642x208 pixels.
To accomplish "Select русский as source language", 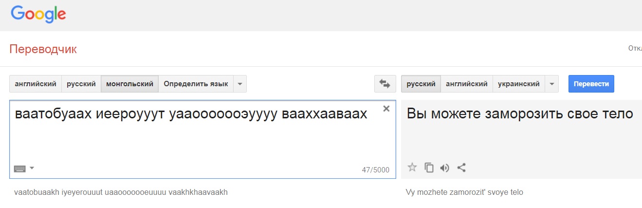I will pos(81,84).
